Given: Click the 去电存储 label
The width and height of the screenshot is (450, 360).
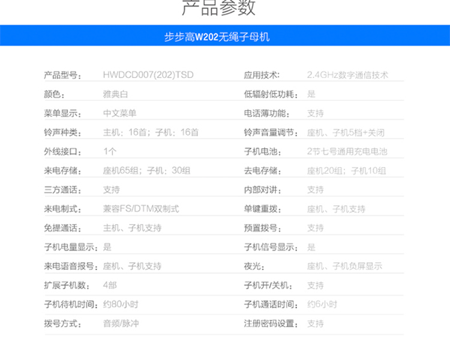Looking at the screenshot, I should point(262,171).
